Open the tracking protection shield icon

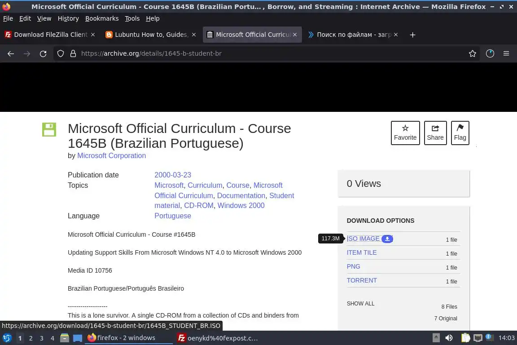pos(60,53)
